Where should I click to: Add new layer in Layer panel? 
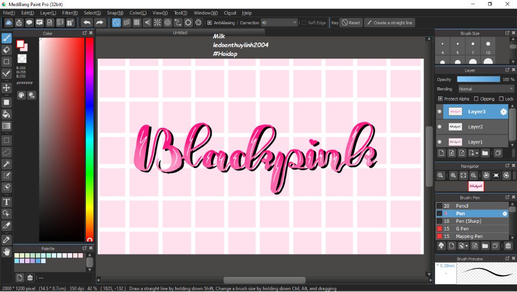point(441,153)
